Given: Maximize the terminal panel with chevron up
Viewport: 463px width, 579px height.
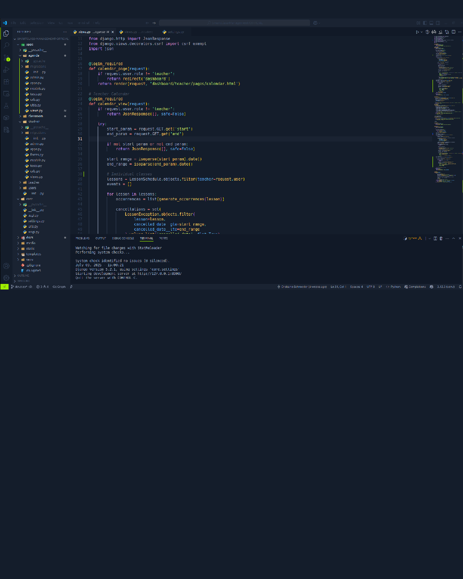Looking at the screenshot, I should click(454, 238).
